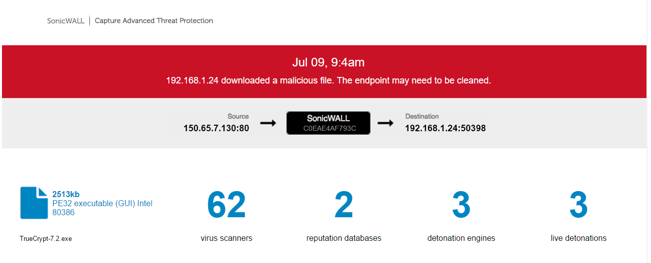Screen dimensions: 651x263
Task: Select the device serial C0EAE4AF793C
Action: [x=330, y=128]
